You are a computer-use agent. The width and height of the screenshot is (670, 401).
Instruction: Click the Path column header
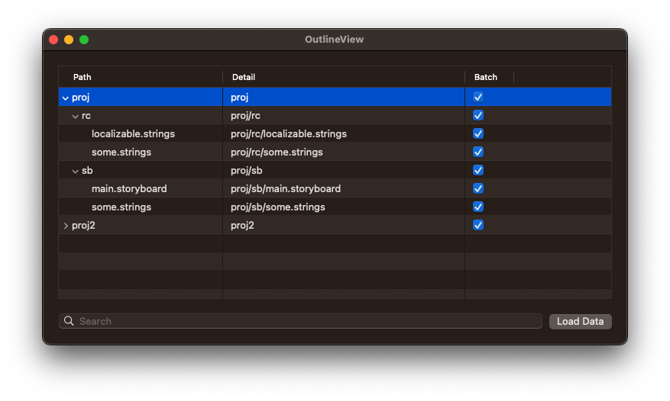tap(83, 77)
